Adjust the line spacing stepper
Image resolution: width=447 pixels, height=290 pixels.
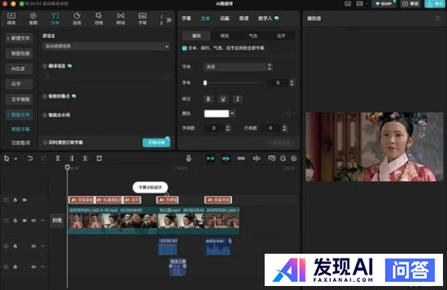pyautogui.click(x=284, y=128)
